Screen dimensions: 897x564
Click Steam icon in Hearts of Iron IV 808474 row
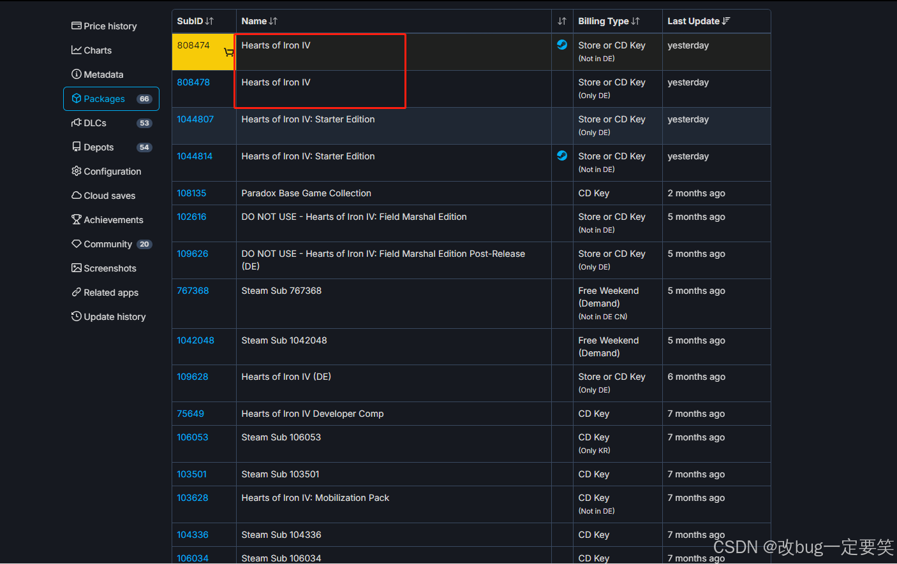pyautogui.click(x=562, y=45)
